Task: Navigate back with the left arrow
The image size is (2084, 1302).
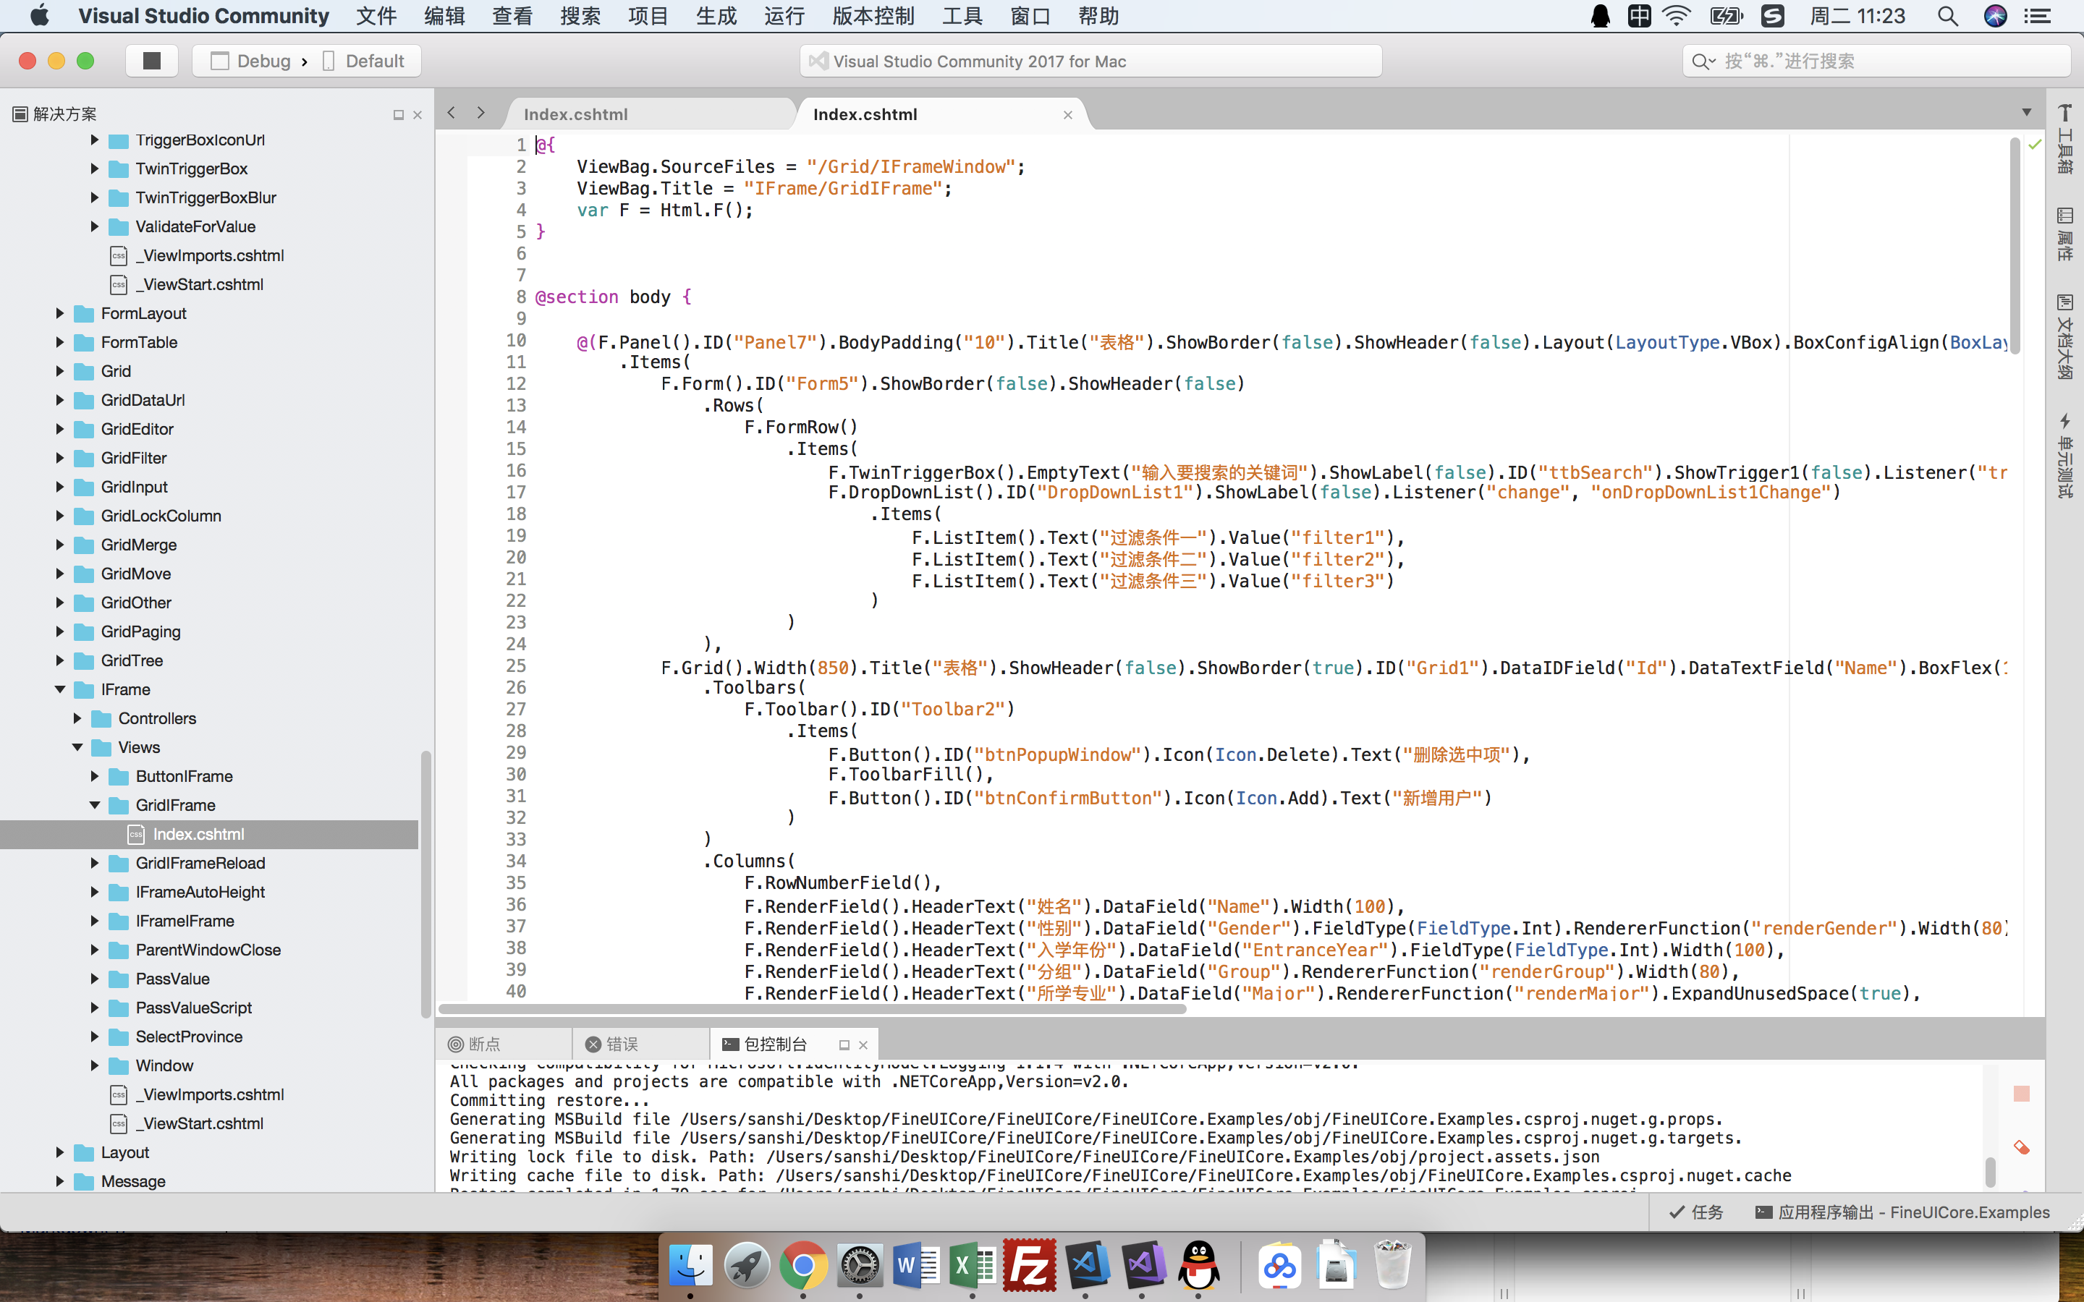Action: pyautogui.click(x=452, y=113)
